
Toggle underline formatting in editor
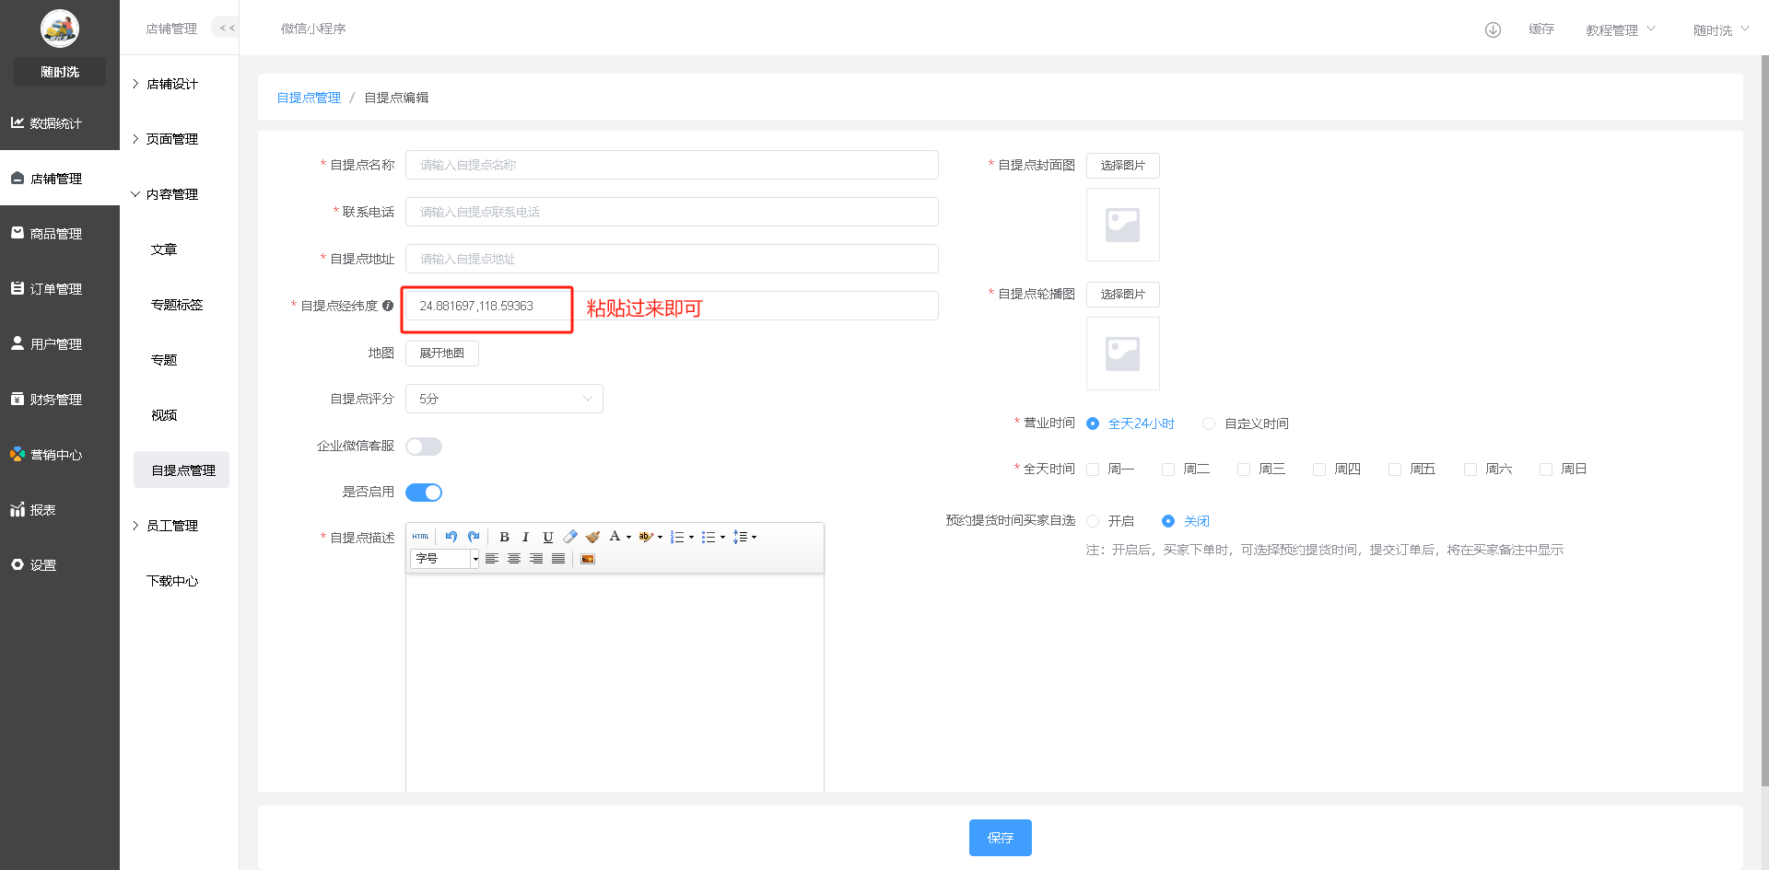coord(548,537)
